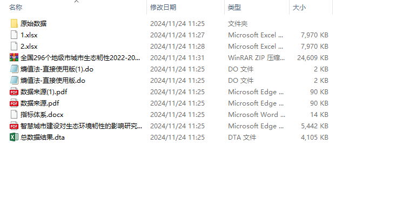
Task: Click the 熵值法-直接使用版(1).do file icon
Action: (x=14, y=69)
